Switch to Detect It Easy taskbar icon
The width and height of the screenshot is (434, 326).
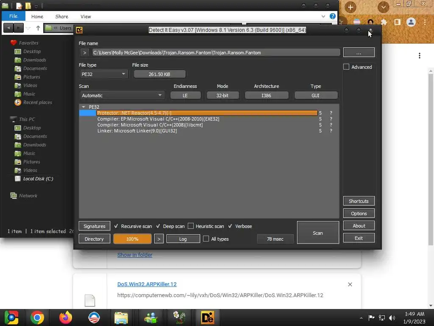click(x=208, y=318)
